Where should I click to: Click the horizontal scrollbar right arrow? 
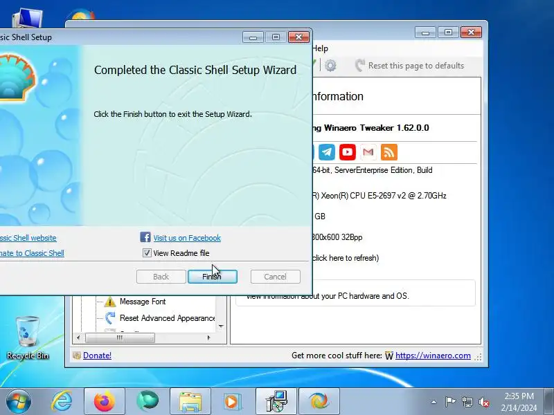tap(208, 338)
